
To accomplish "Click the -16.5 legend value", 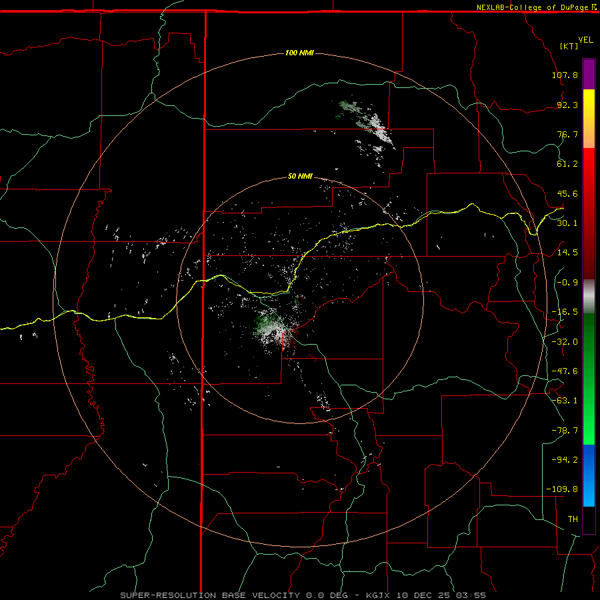I will point(565,312).
